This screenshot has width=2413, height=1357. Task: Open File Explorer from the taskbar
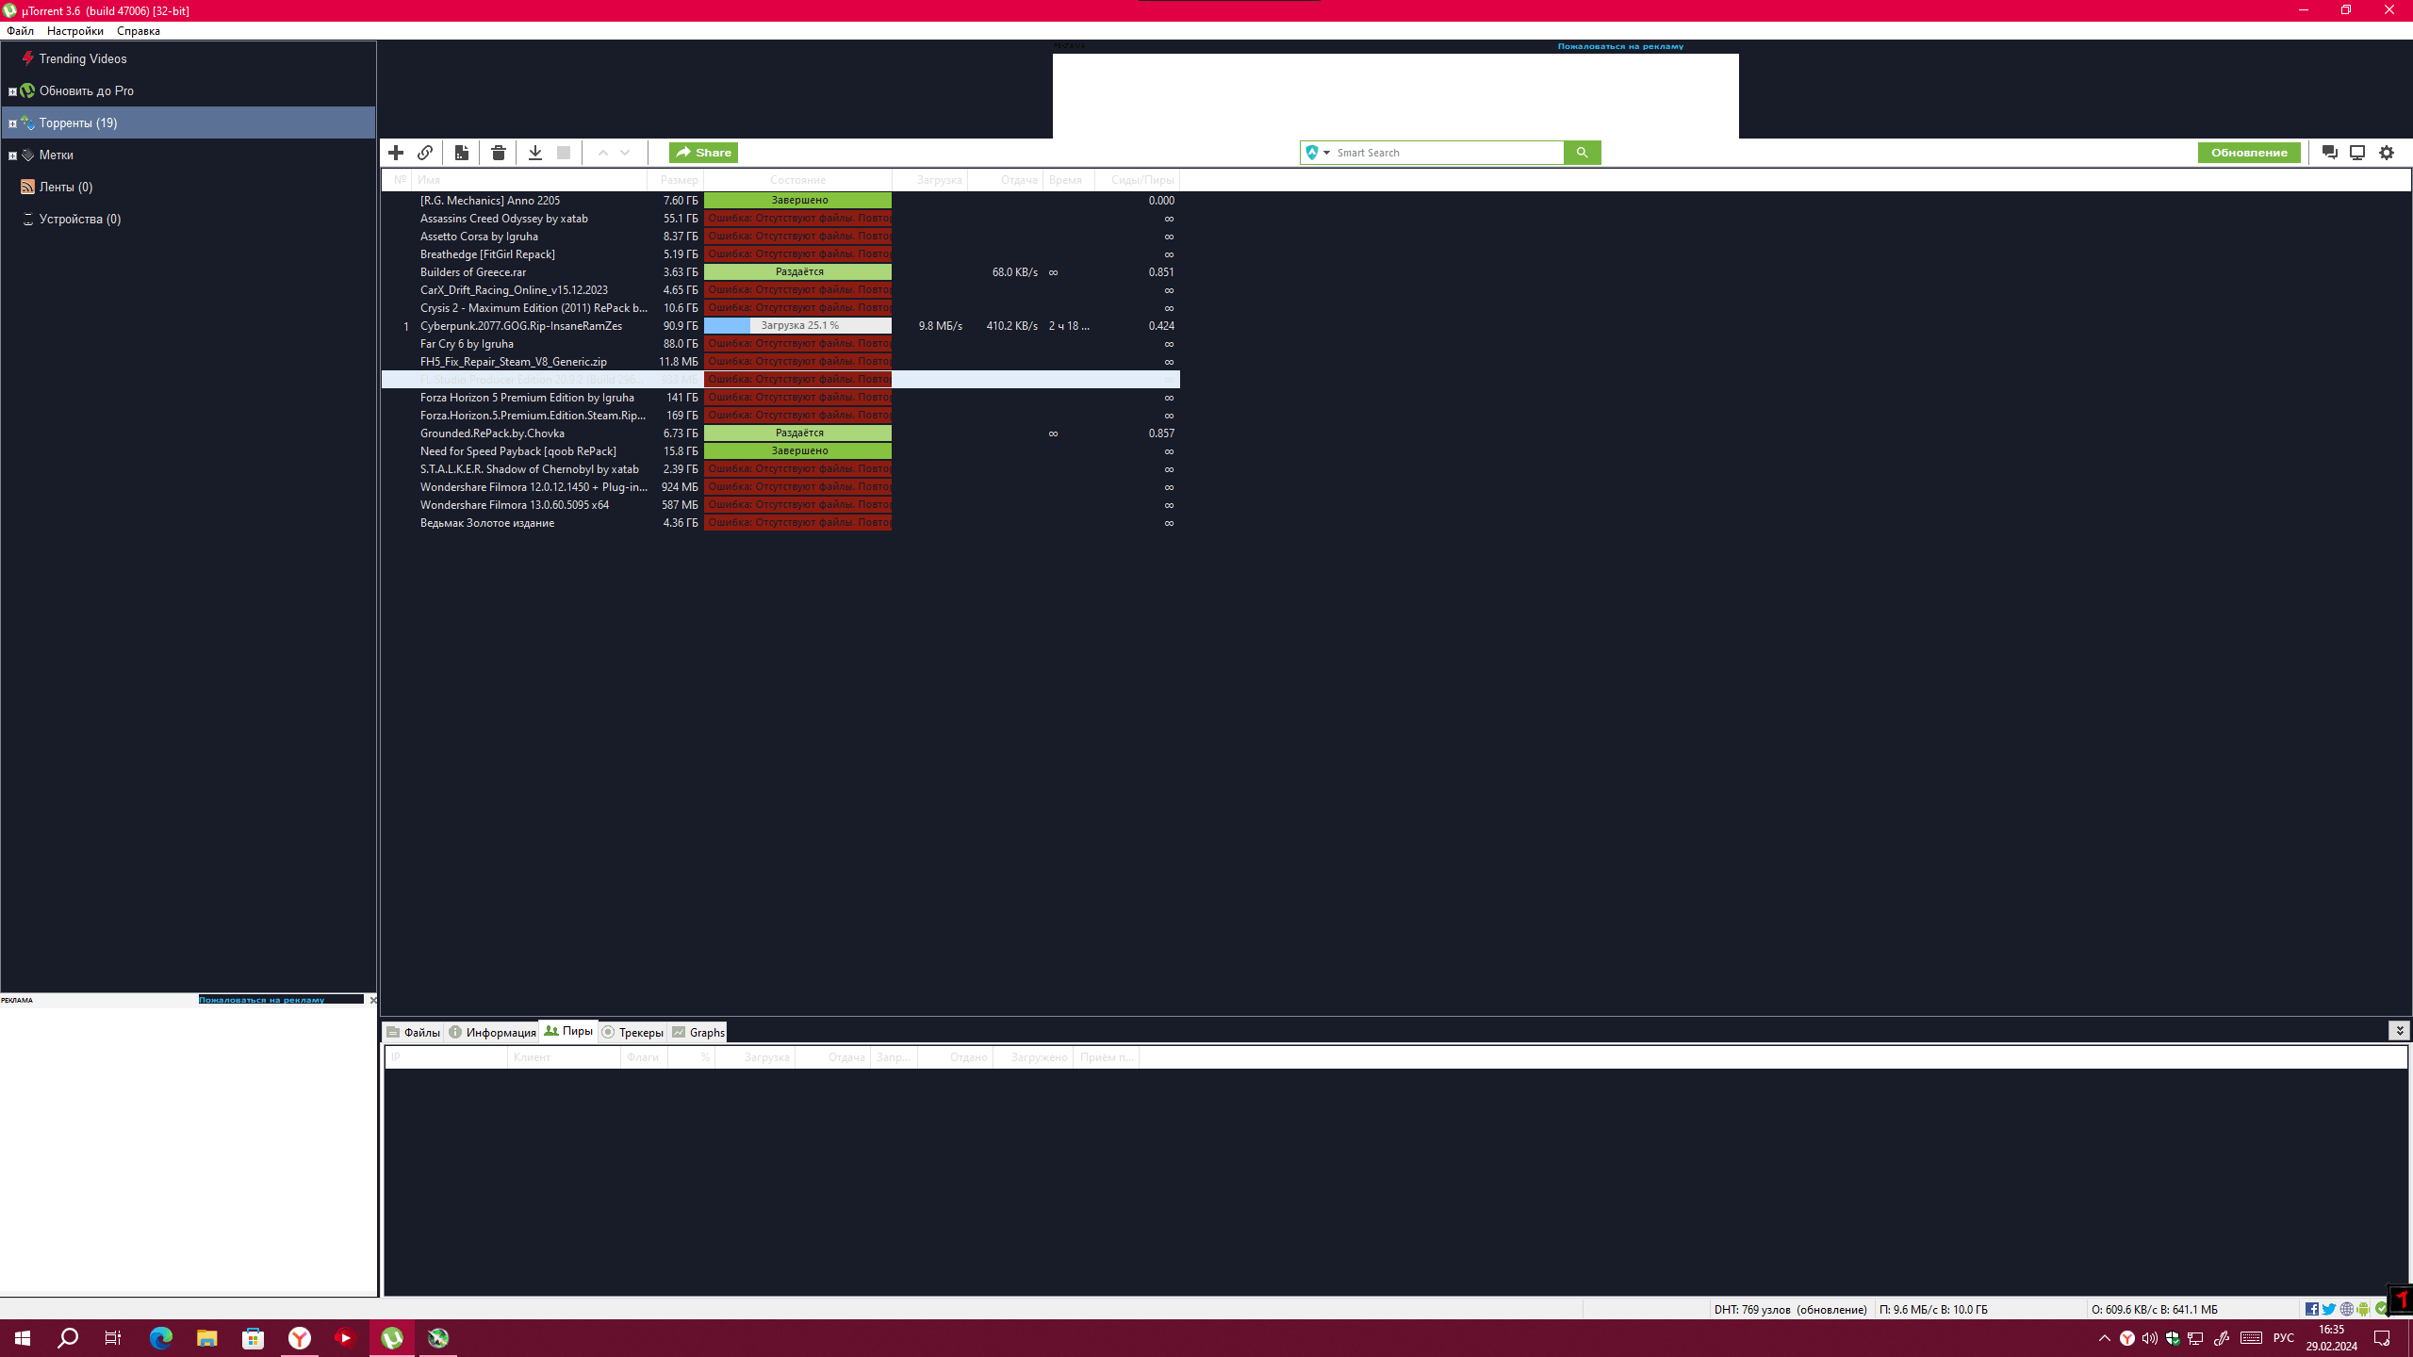[207, 1337]
